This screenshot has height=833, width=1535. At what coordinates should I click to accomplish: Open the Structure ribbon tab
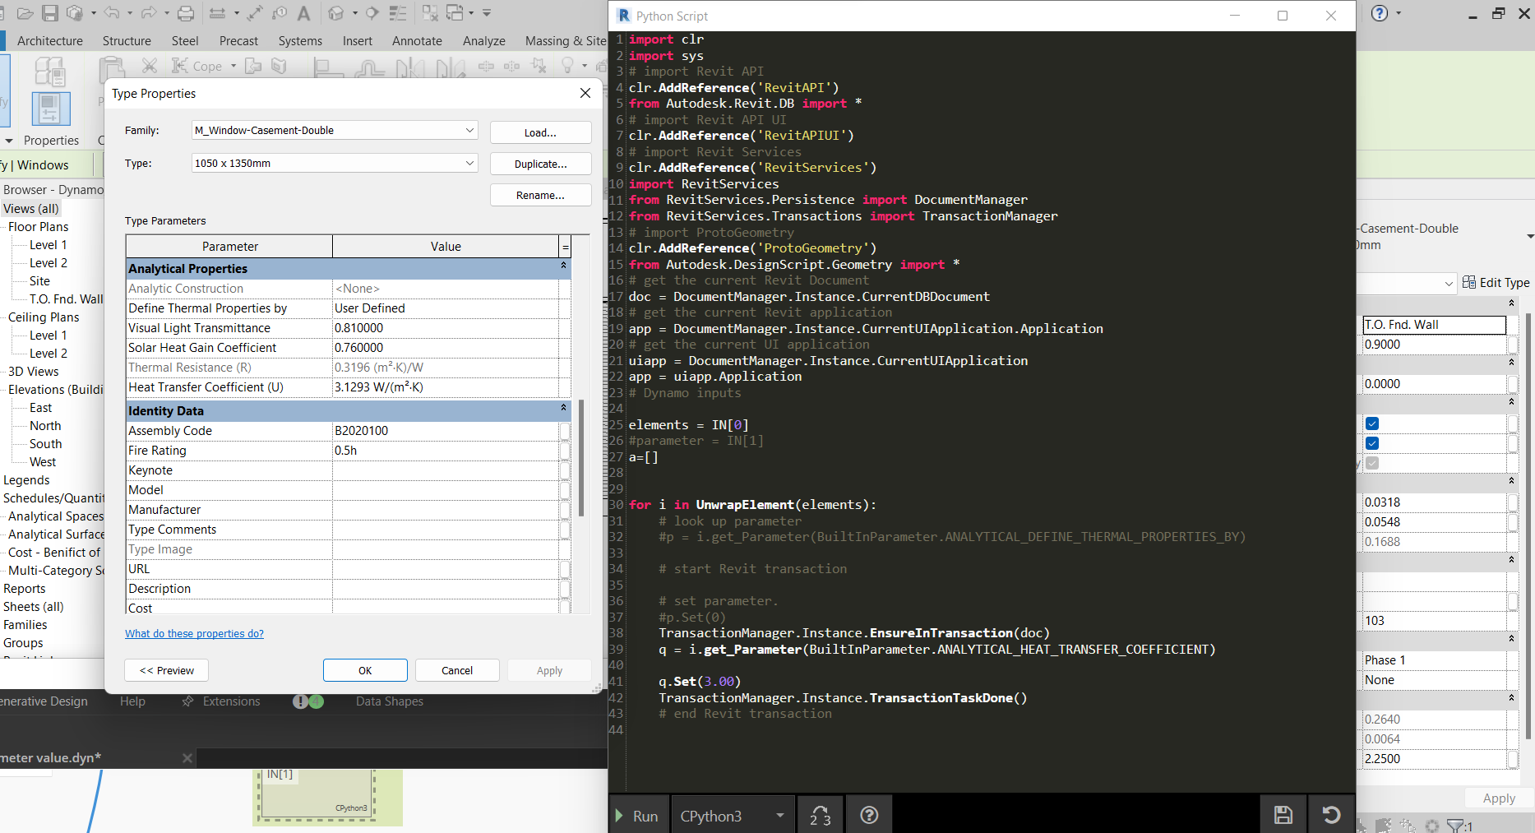tap(127, 40)
